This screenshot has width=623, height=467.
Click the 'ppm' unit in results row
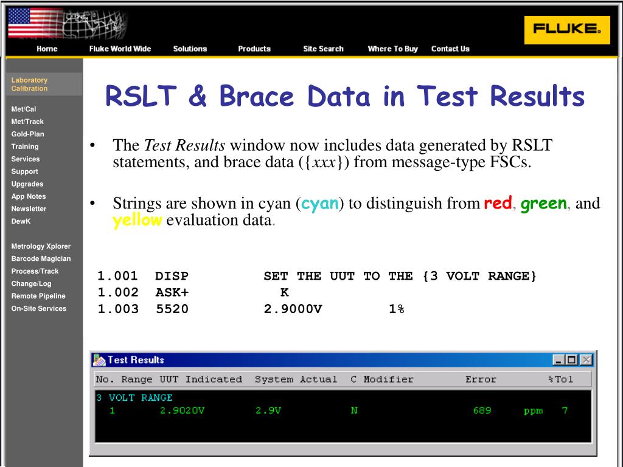[x=533, y=411]
